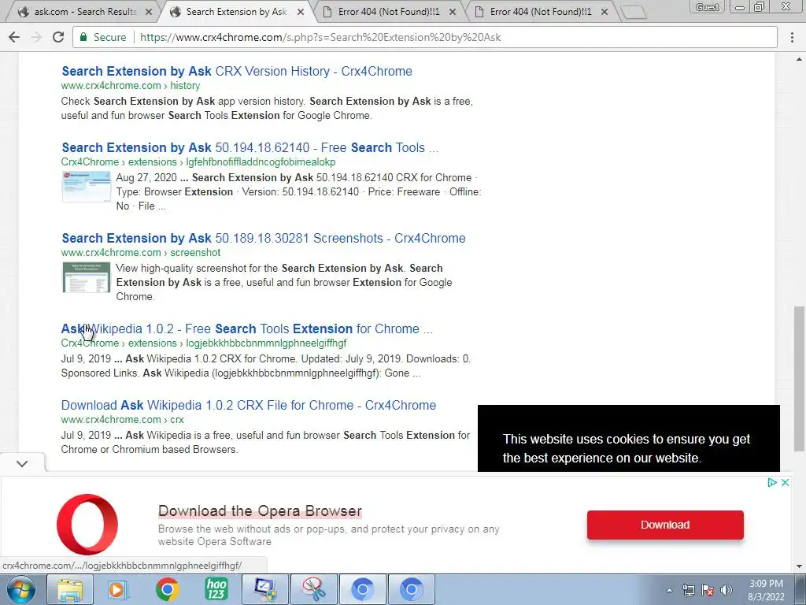Viewport: 806px width, 605px height.
Task: Open Snipping Tool from taskbar
Action: [313, 589]
